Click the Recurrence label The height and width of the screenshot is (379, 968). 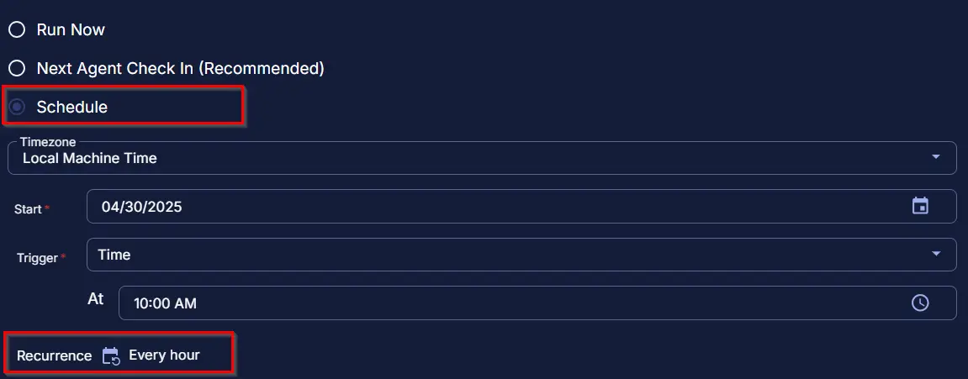(55, 356)
